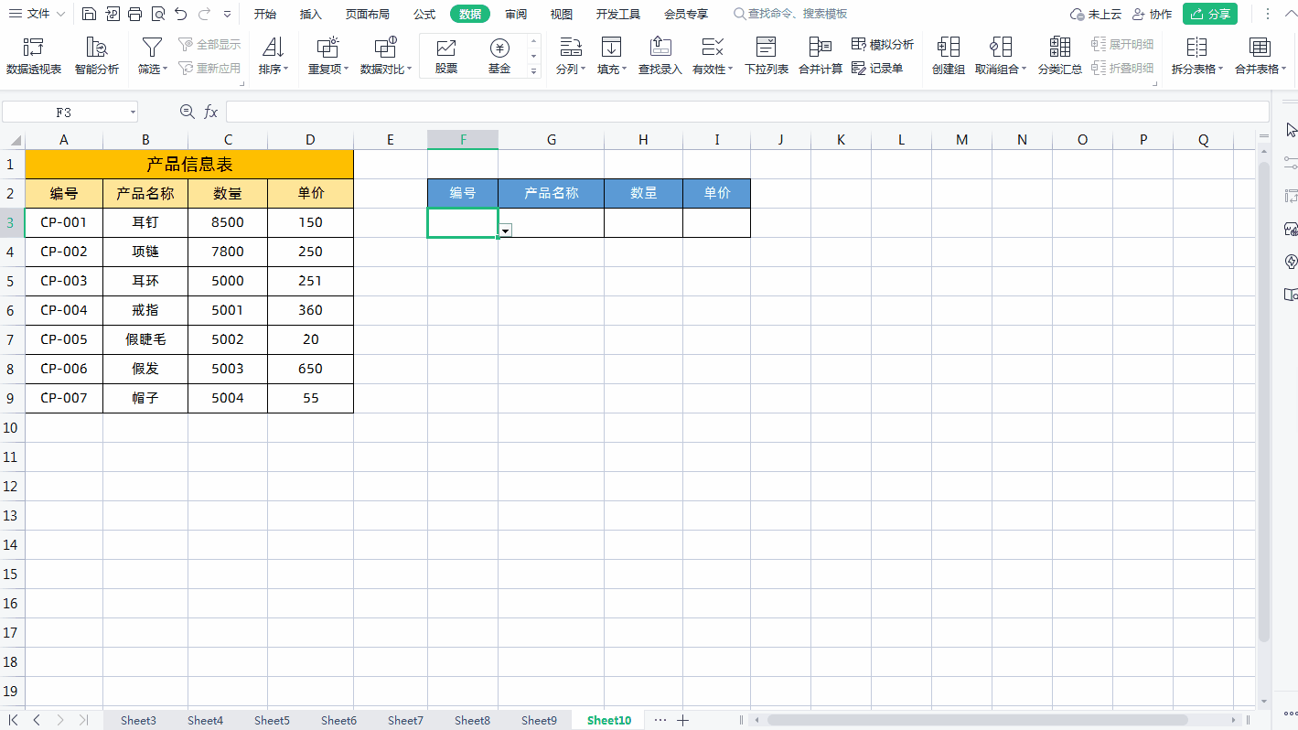Click the 分享 share button
Screen dimensions: 1298x730
click(x=1210, y=14)
